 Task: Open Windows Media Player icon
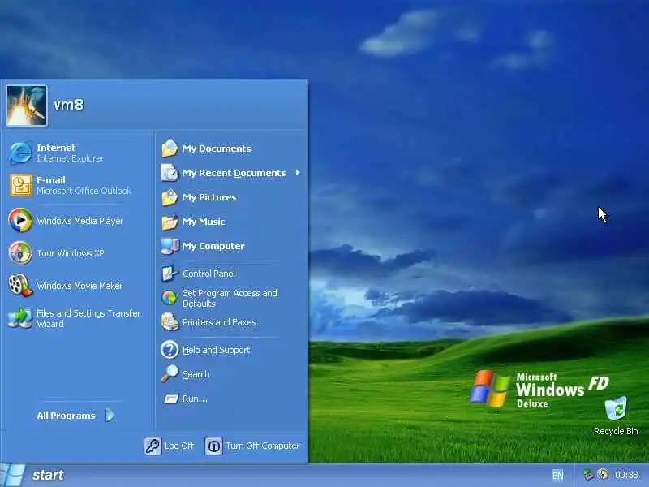pyautogui.click(x=19, y=220)
